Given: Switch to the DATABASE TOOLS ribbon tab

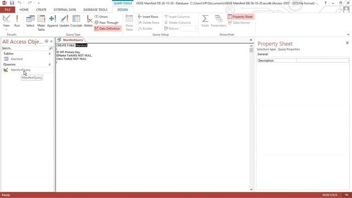Looking at the screenshot, I should 95,10.
